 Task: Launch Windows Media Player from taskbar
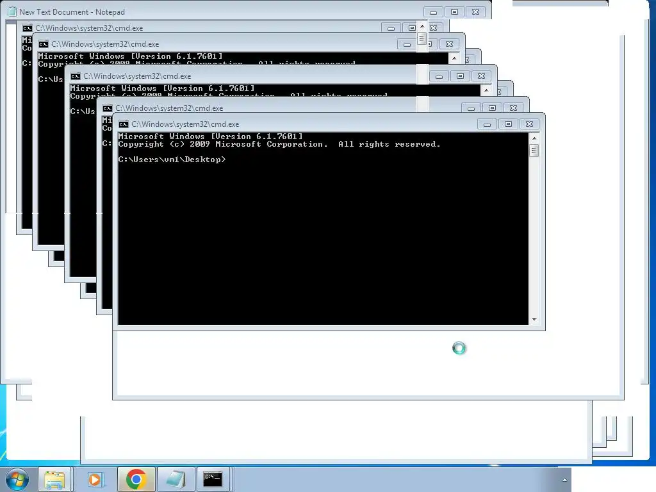tap(95, 479)
